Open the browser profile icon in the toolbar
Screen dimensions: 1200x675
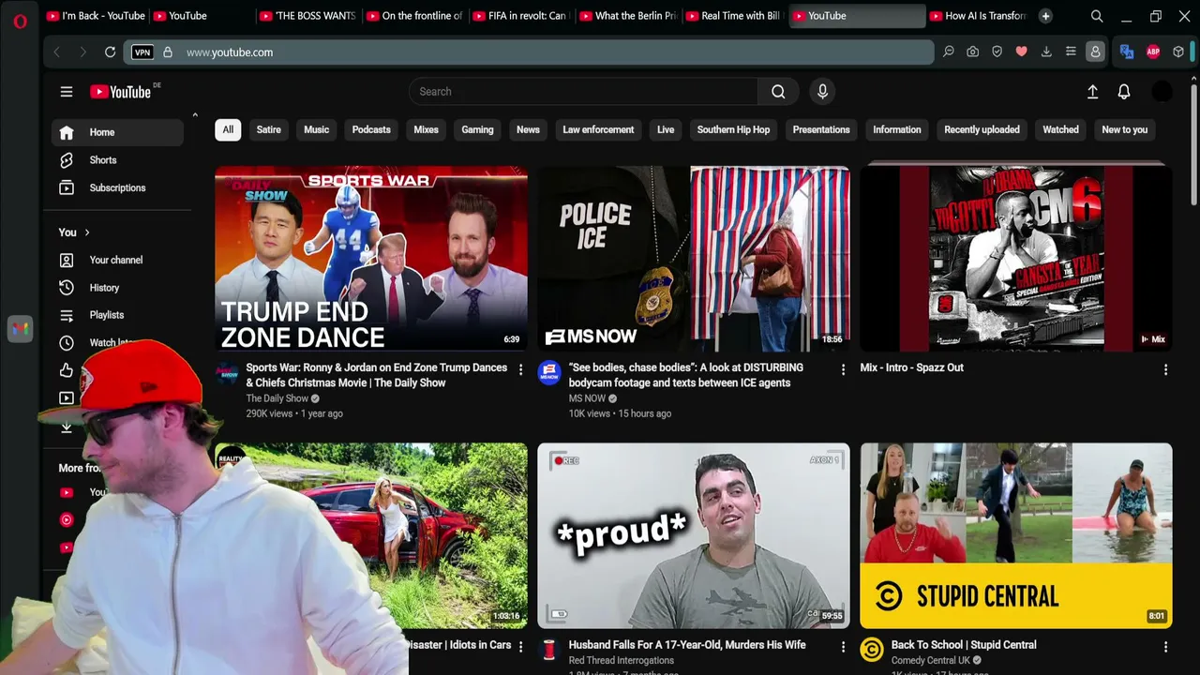pyautogui.click(x=1095, y=52)
